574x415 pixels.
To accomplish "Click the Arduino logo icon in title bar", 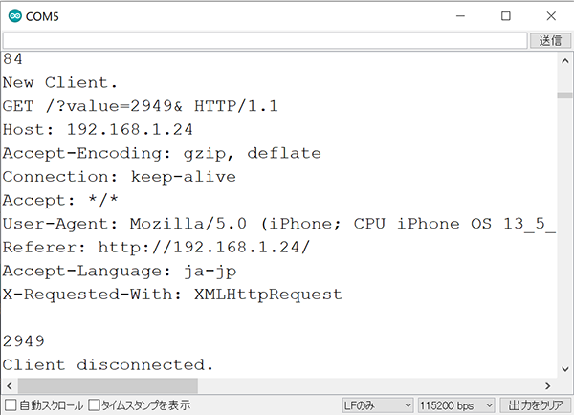I will 15,16.
